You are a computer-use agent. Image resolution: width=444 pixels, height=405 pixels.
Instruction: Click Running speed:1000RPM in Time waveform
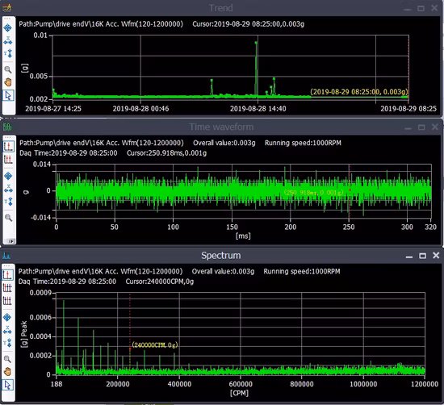coord(303,143)
